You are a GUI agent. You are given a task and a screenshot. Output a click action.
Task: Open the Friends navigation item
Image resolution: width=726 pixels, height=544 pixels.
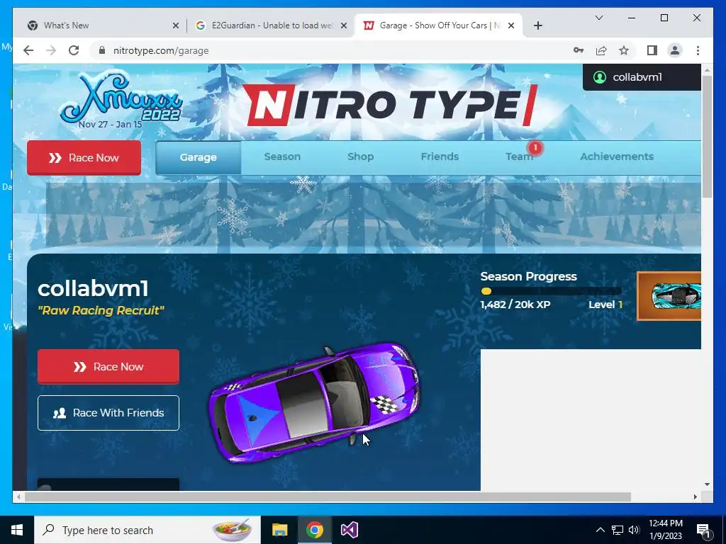pyautogui.click(x=440, y=157)
